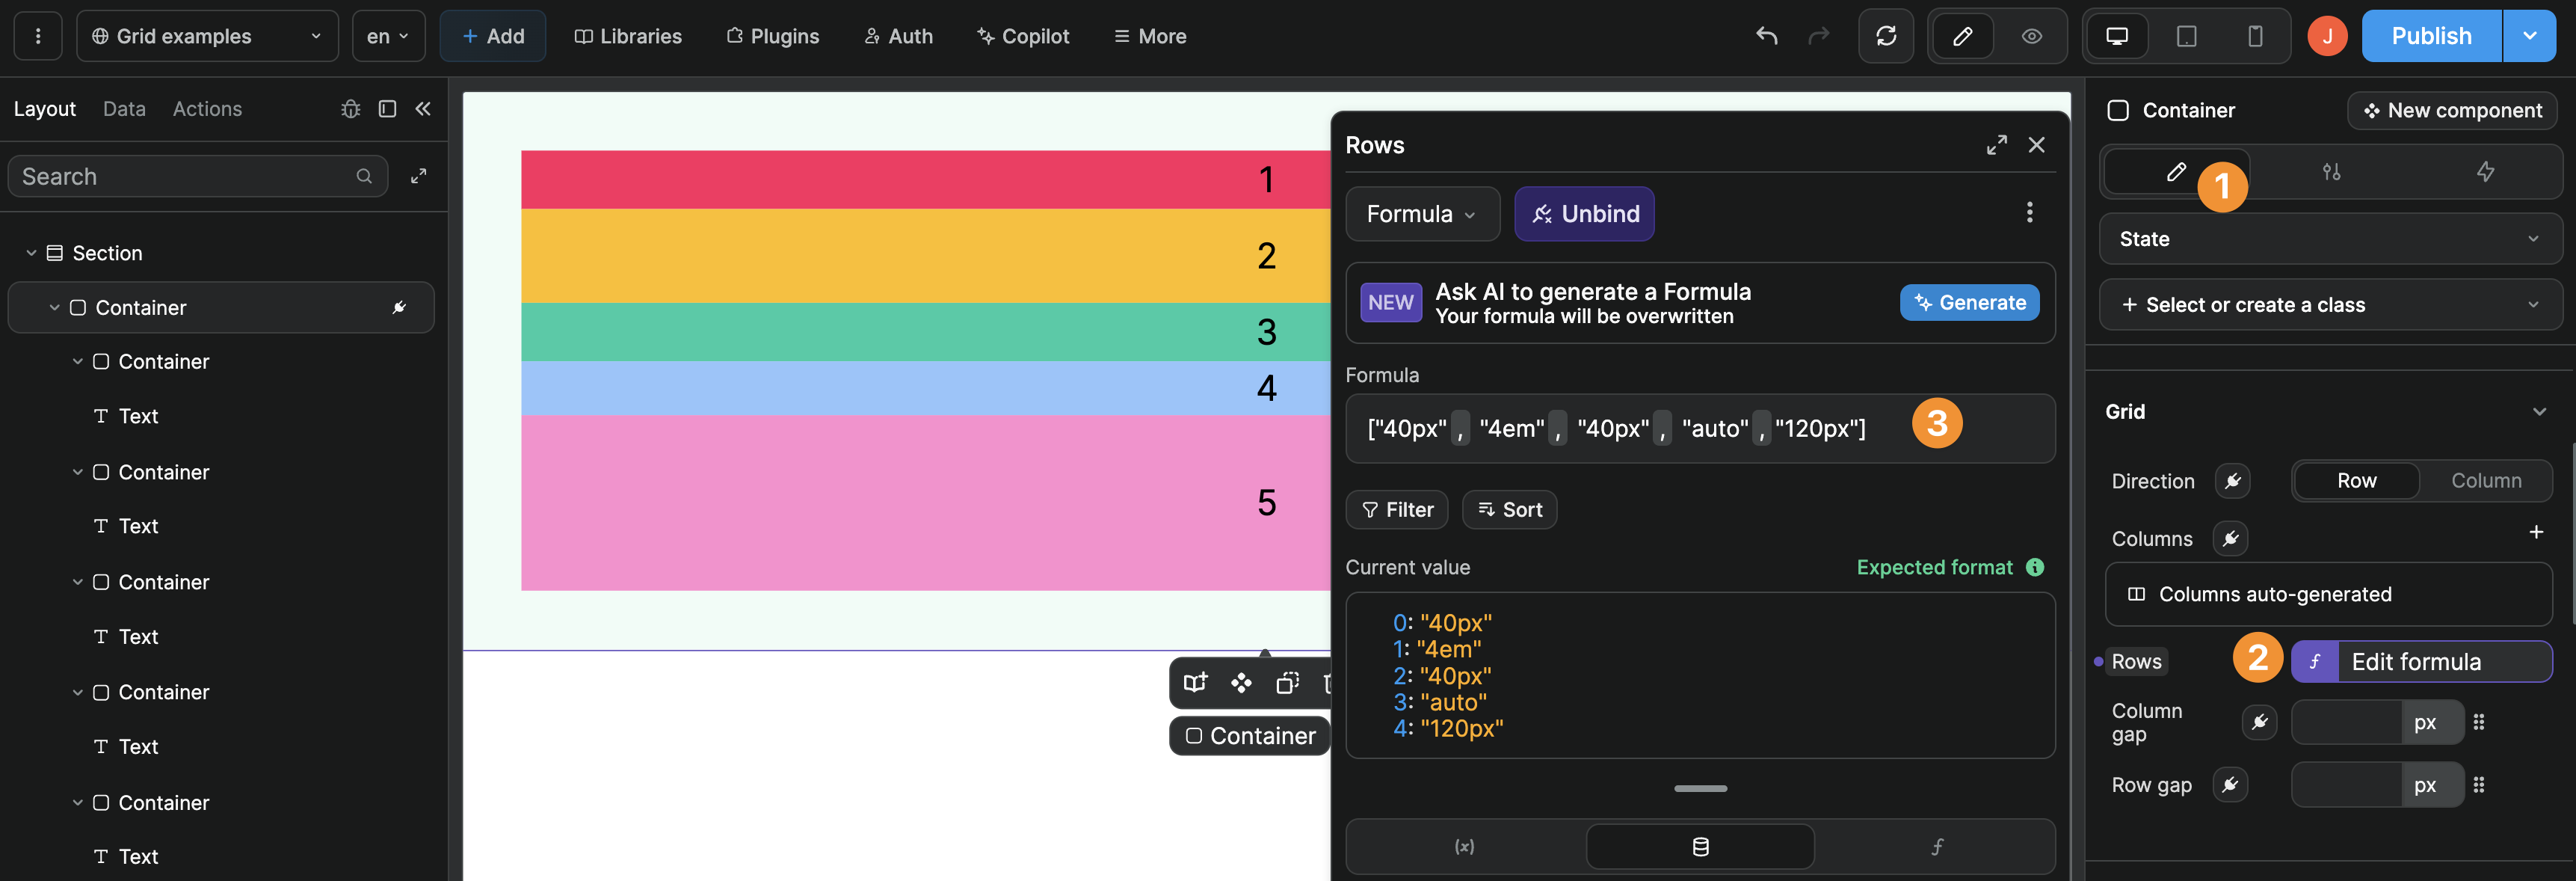The image size is (2576, 881).
Task: Open the Formula type dropdown
Action: (x=1422, y=213)
